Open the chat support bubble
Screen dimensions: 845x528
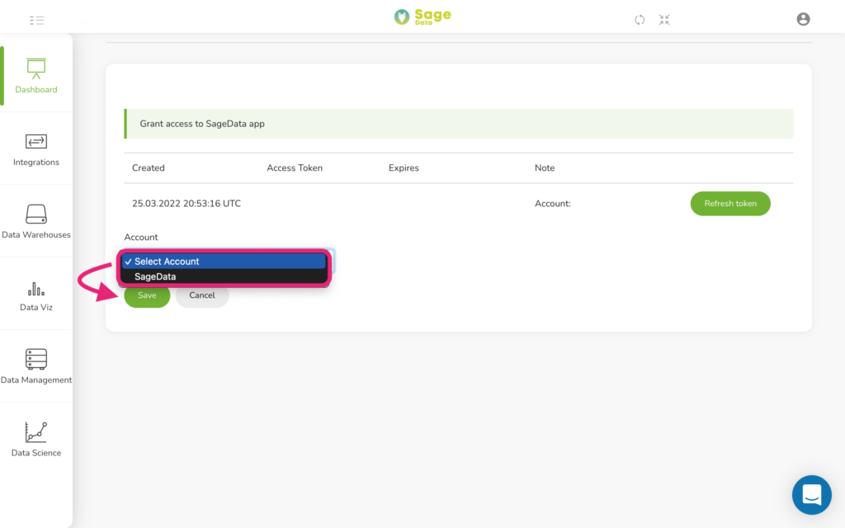point(812,495)
